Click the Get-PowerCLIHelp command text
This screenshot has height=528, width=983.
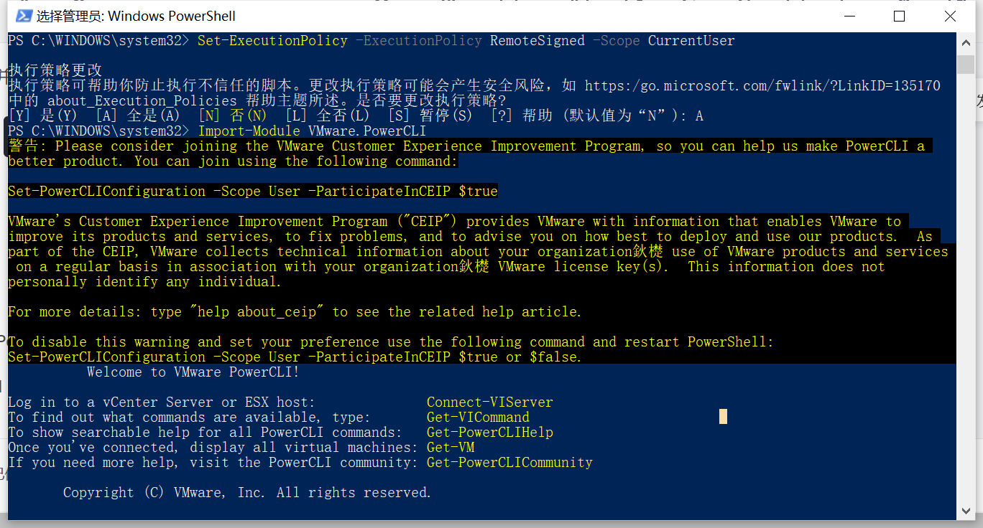(x=490, y=432)
